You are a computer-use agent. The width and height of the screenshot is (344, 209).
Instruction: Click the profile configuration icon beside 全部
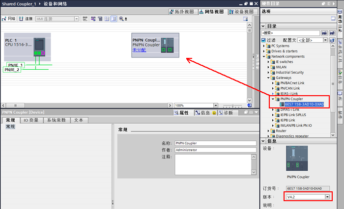pyautogui.click(x=332, y=40)
